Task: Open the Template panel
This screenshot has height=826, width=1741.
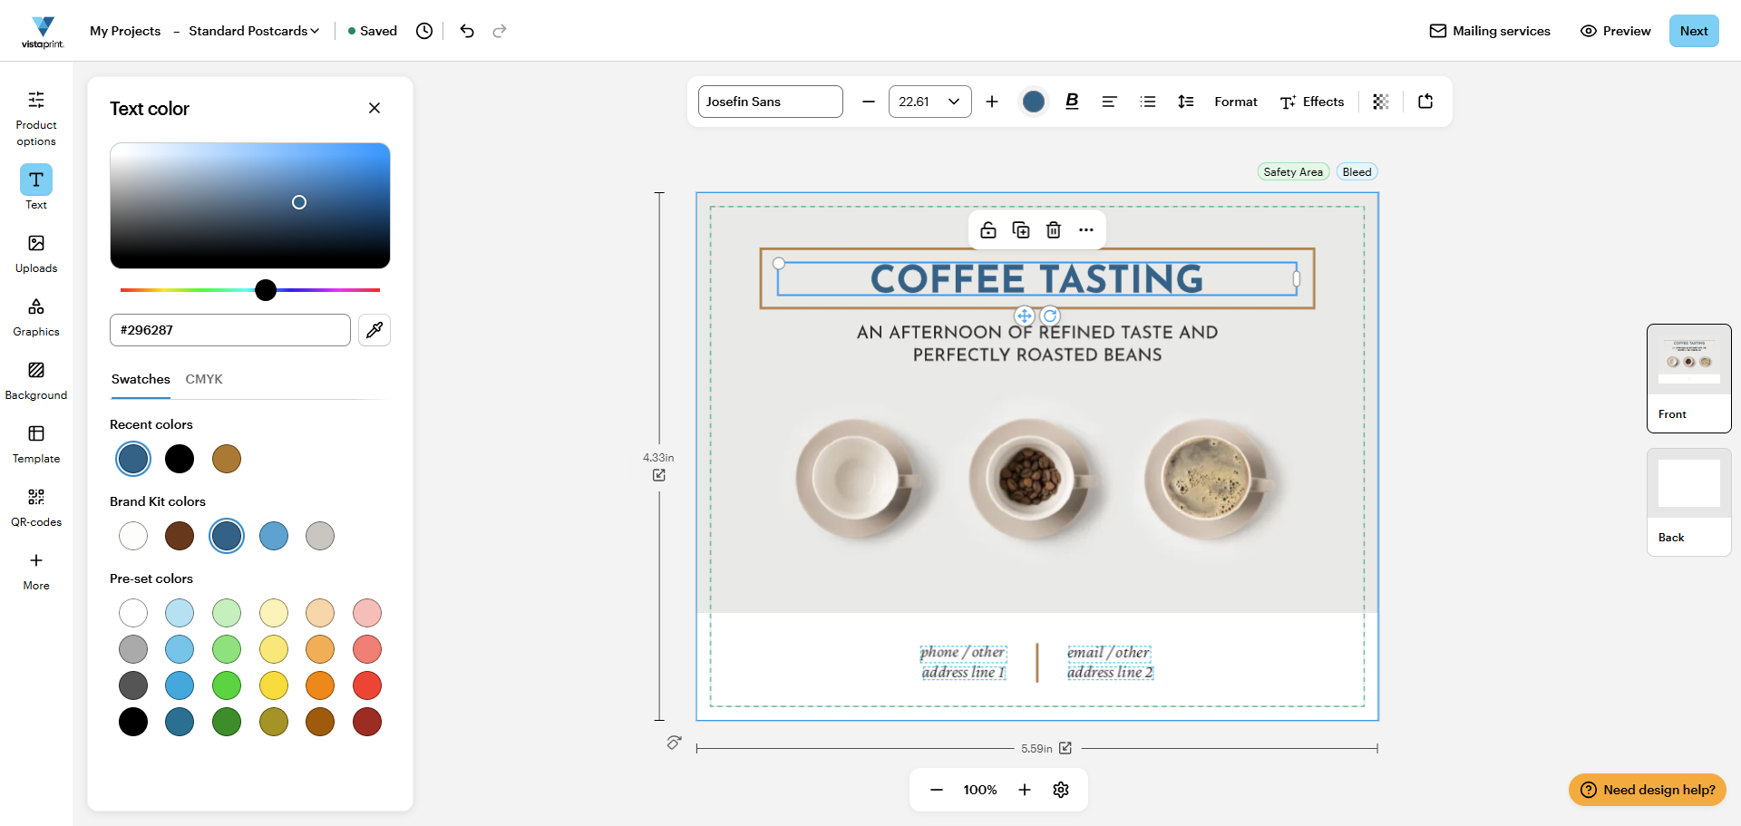Action: pyautogui.click(x=36, y=444)
